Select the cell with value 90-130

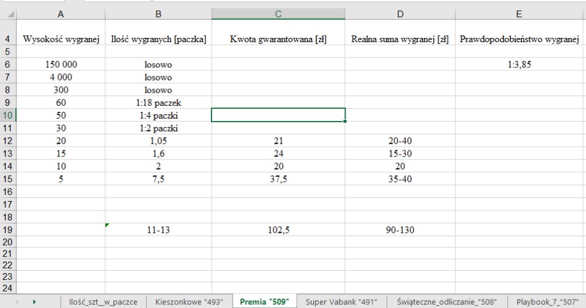pyautogui.click(x=400, y=230)
